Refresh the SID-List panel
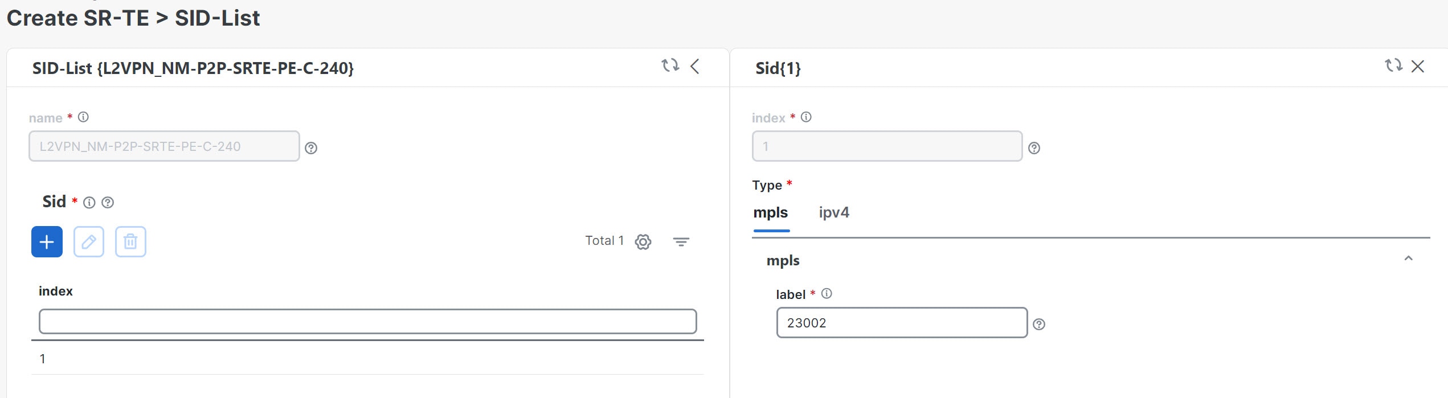 pos(670,65)
